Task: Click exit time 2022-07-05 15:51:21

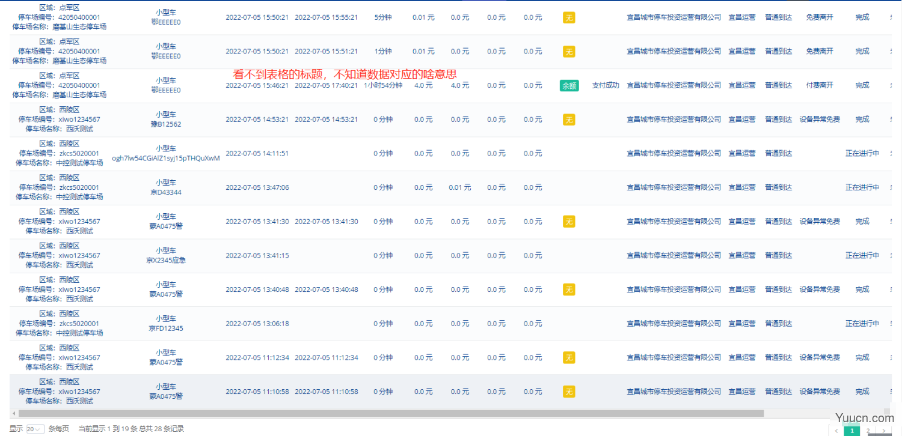Action: click(326, 52)
